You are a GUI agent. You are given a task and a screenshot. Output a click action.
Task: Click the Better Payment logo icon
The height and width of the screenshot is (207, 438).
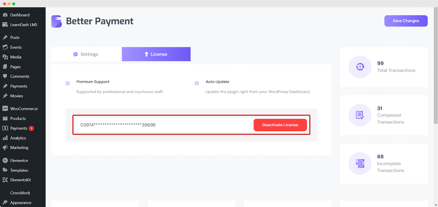point(57,21)
